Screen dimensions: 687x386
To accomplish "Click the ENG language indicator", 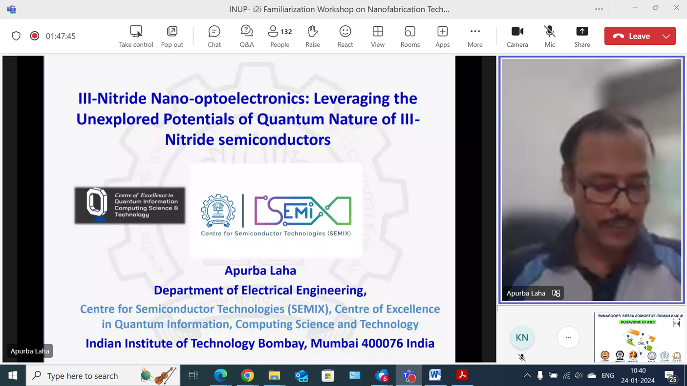I will coord(608,375).
